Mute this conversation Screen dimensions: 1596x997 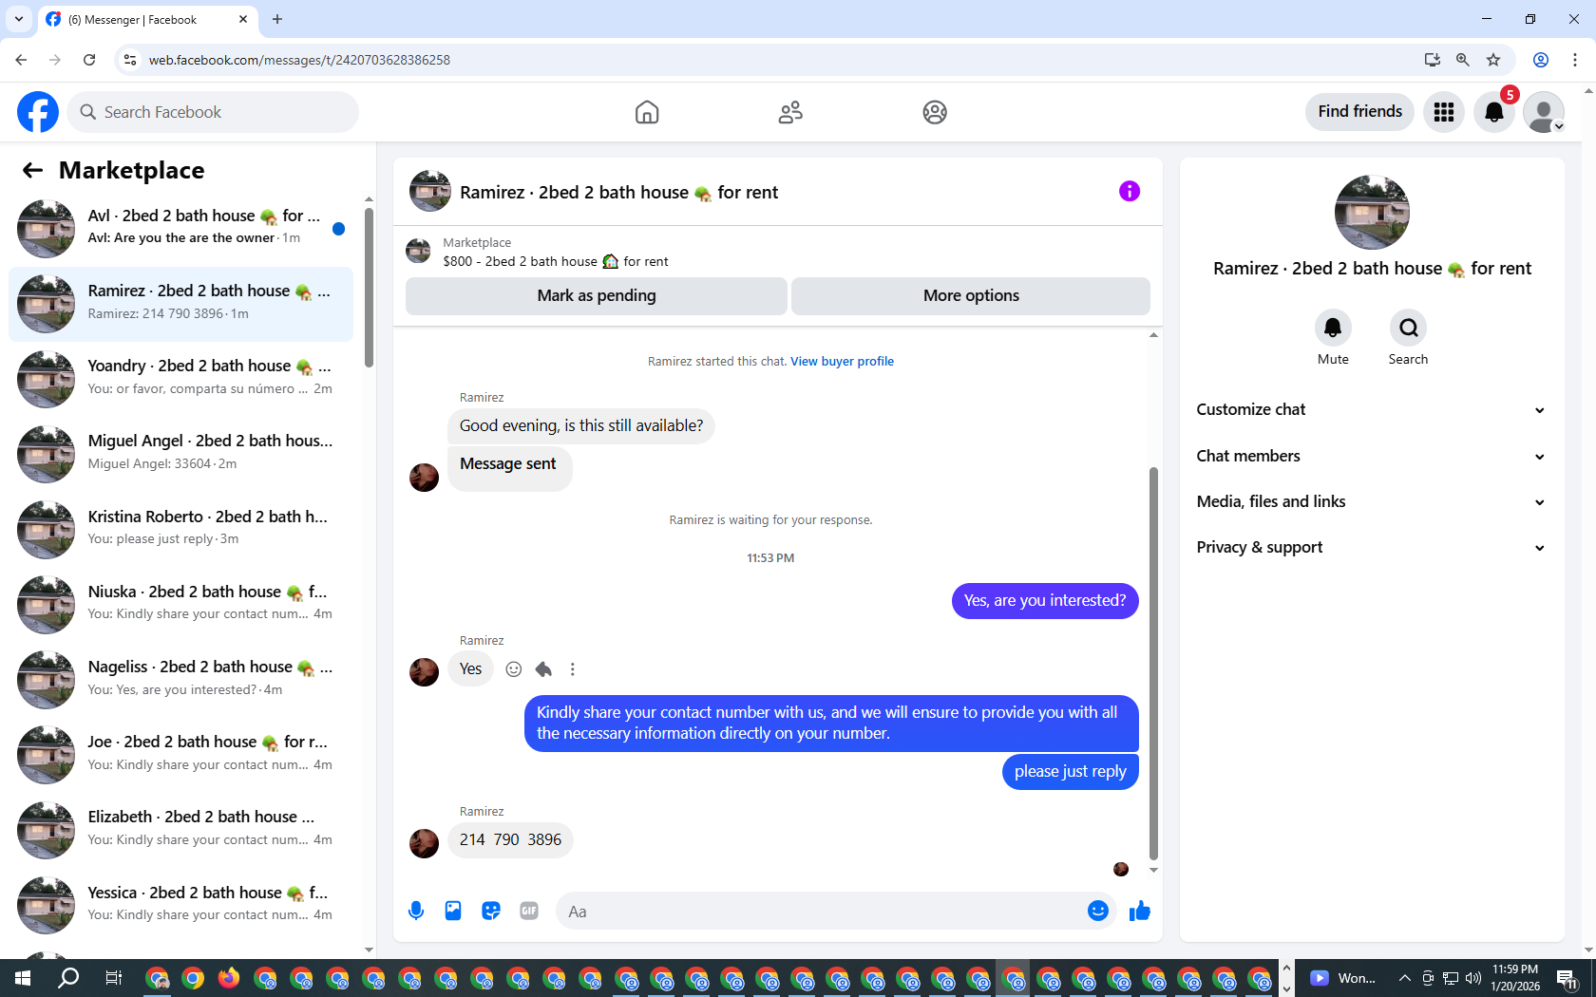(1333, 328)
